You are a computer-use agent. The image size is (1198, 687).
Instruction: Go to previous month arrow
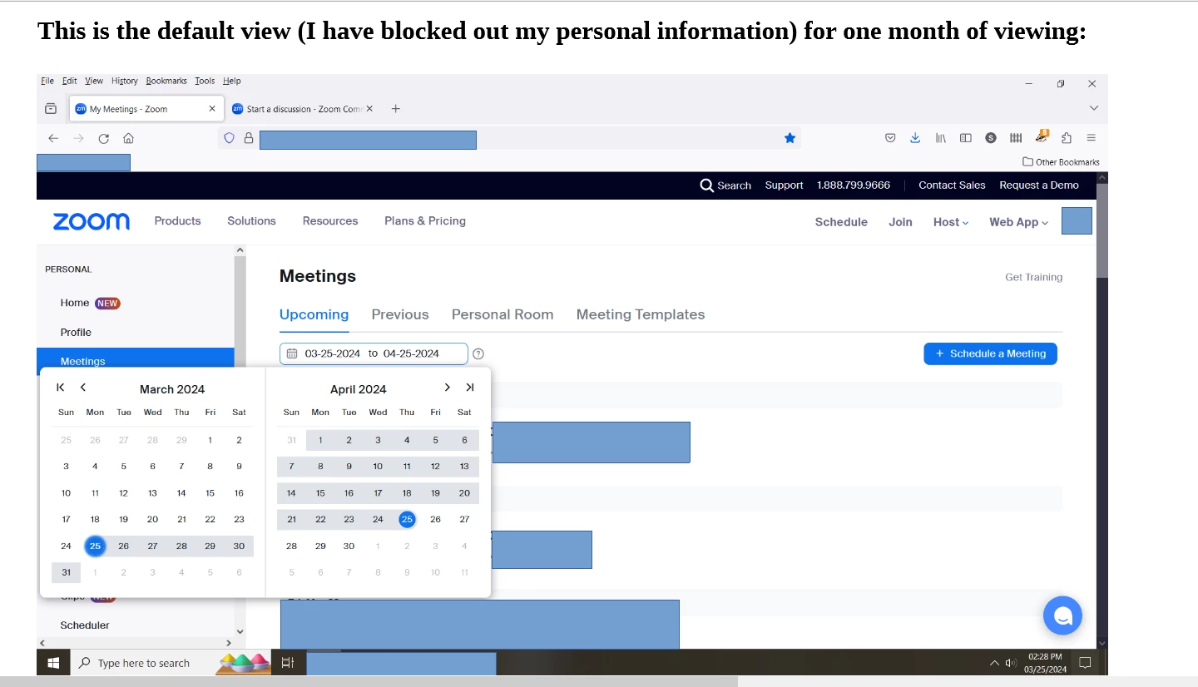click(83, 388)
